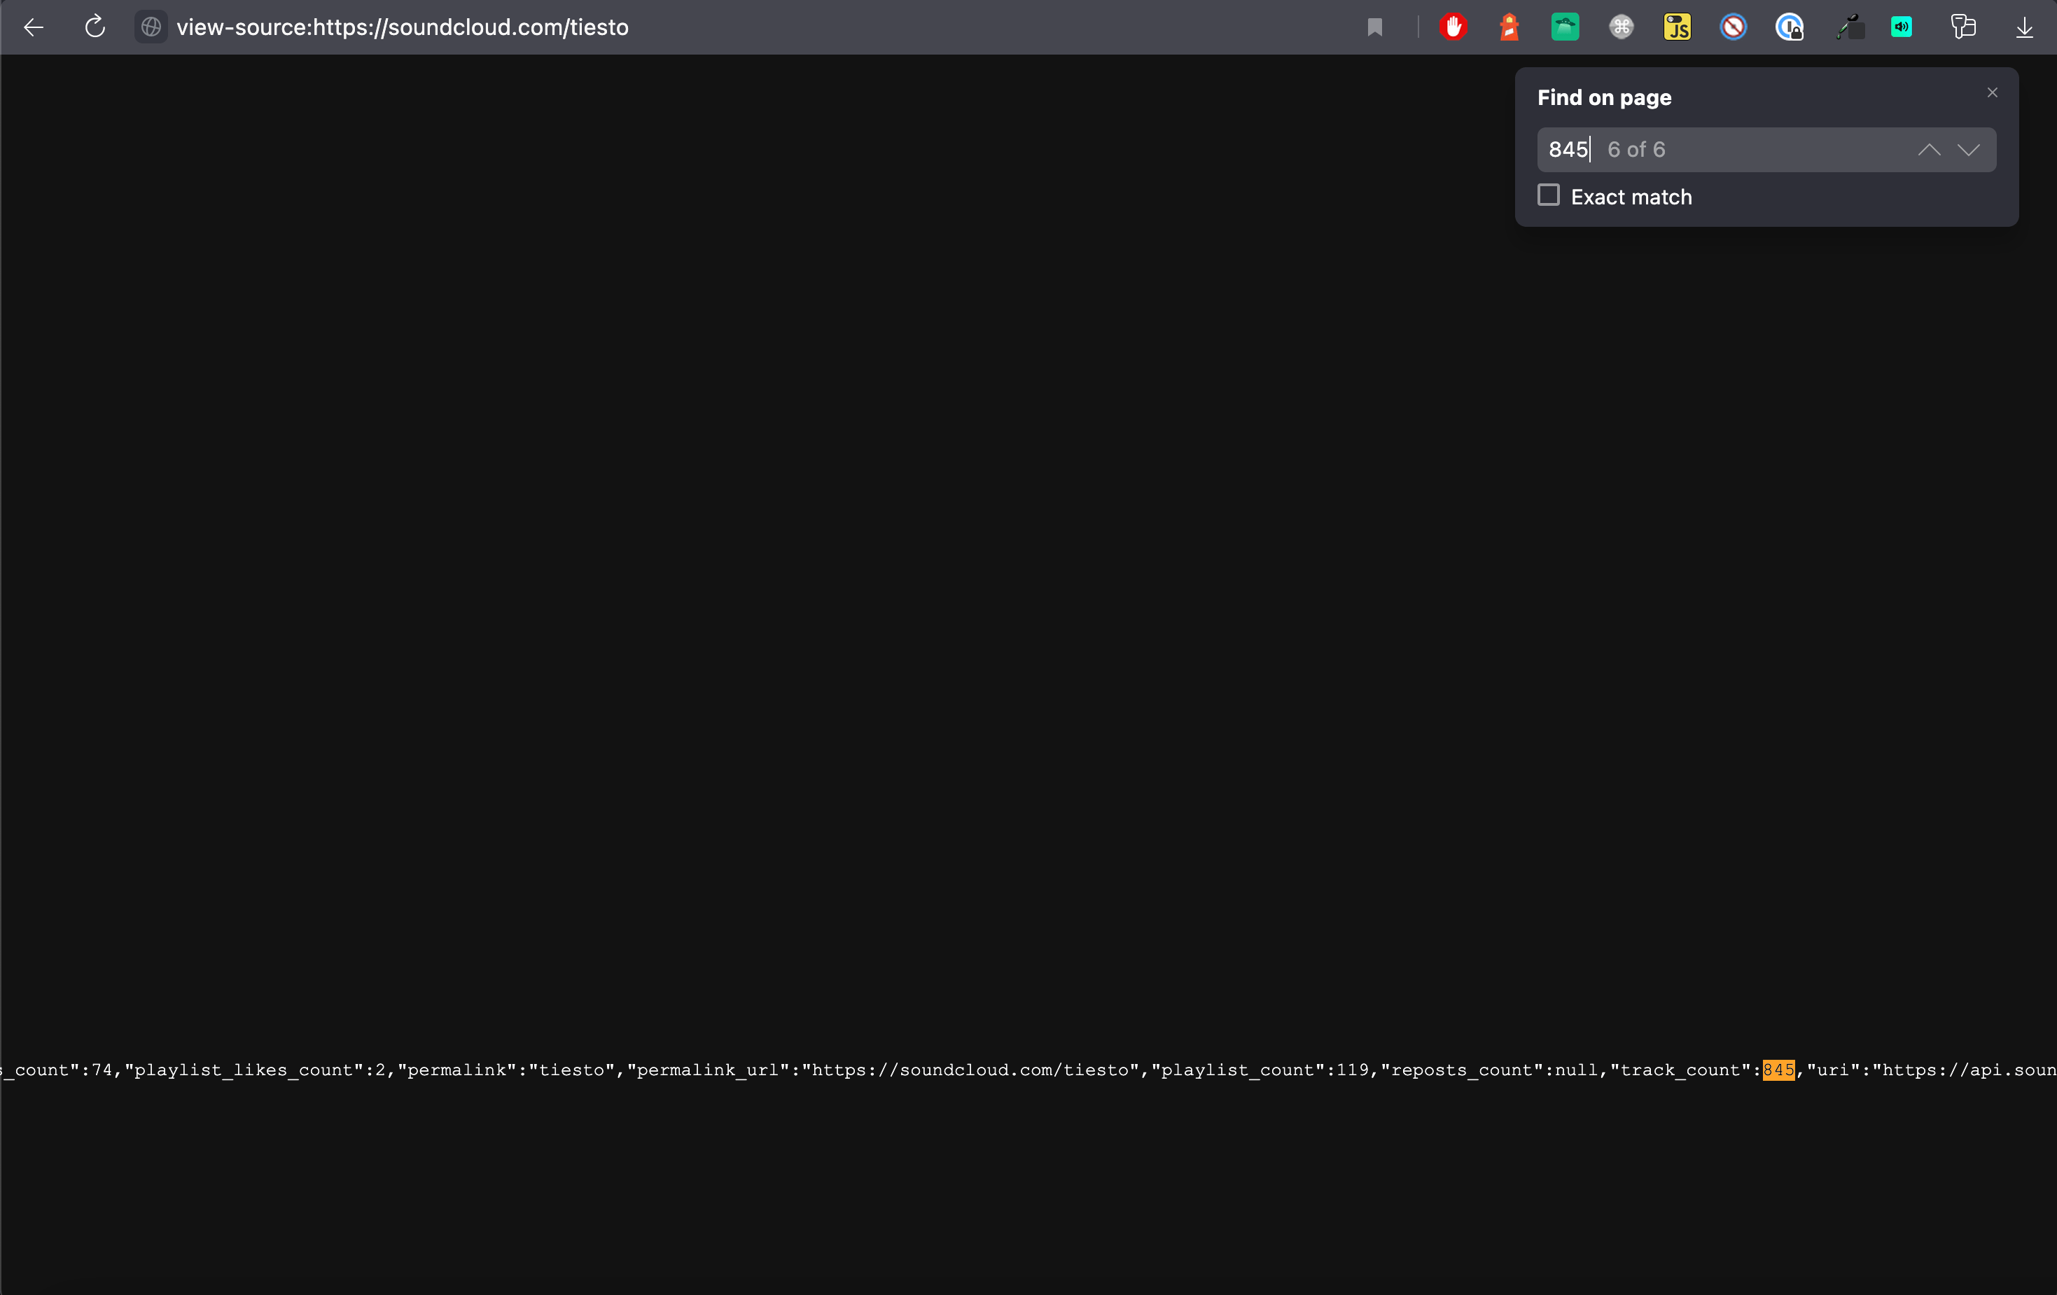Screen dimensions: 2057x1295
Task: Click the blue no-entry blocker extension
Action: click(x=1732, y=27)
